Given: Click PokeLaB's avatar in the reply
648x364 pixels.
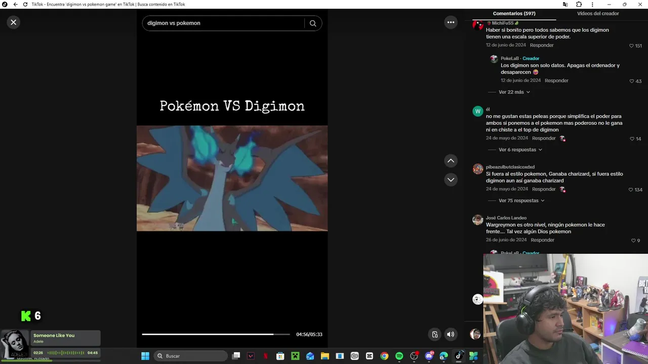Looking at the screenshot, I should click(494, 59).
